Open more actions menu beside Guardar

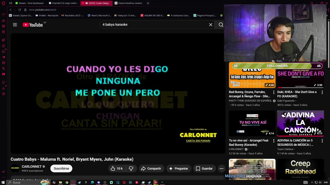point(221,169)
